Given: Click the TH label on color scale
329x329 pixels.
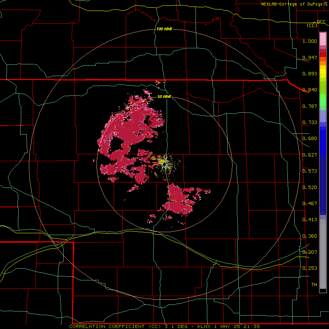Looking at the screenshot, I should [x=314, y=285].
